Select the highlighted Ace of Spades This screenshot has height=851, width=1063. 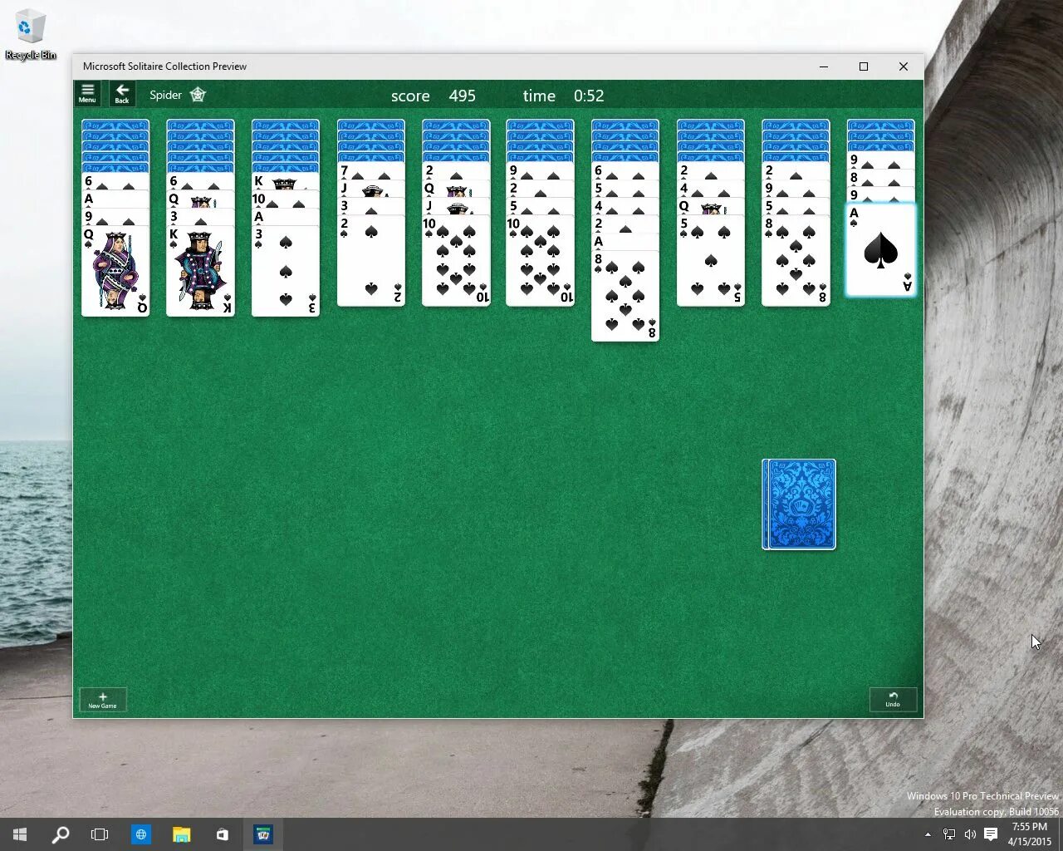pos(880,249)
